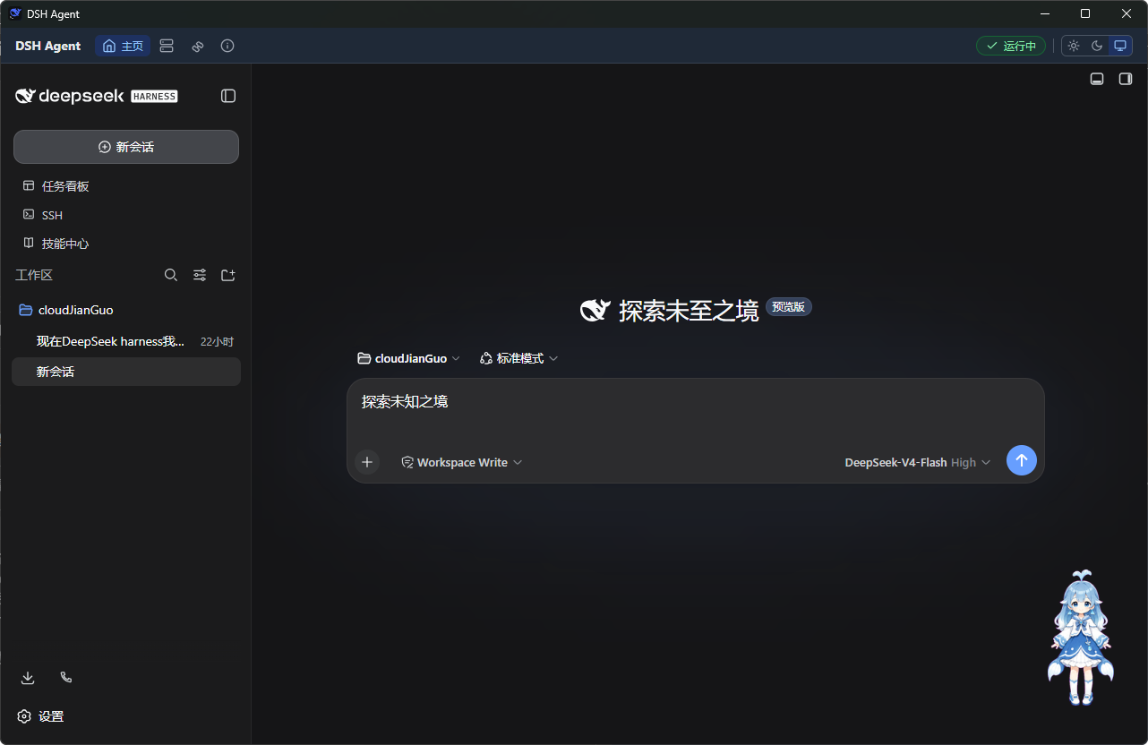Click the 预览版 preview badge

pos(789,307)
